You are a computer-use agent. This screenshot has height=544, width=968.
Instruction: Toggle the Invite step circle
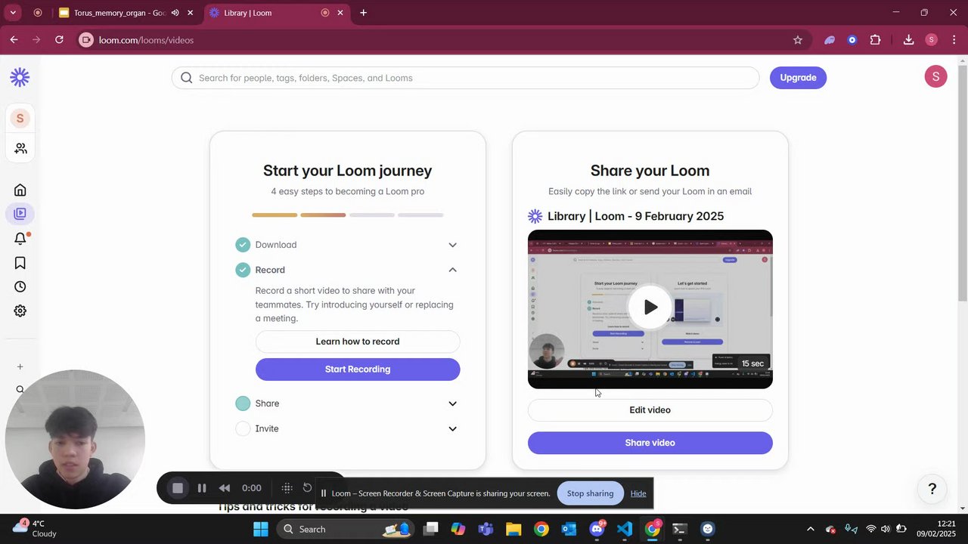(x=243, y=428)
